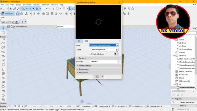Open the render options arrow beside camera
197x111 pixels.
click(103, 77)
